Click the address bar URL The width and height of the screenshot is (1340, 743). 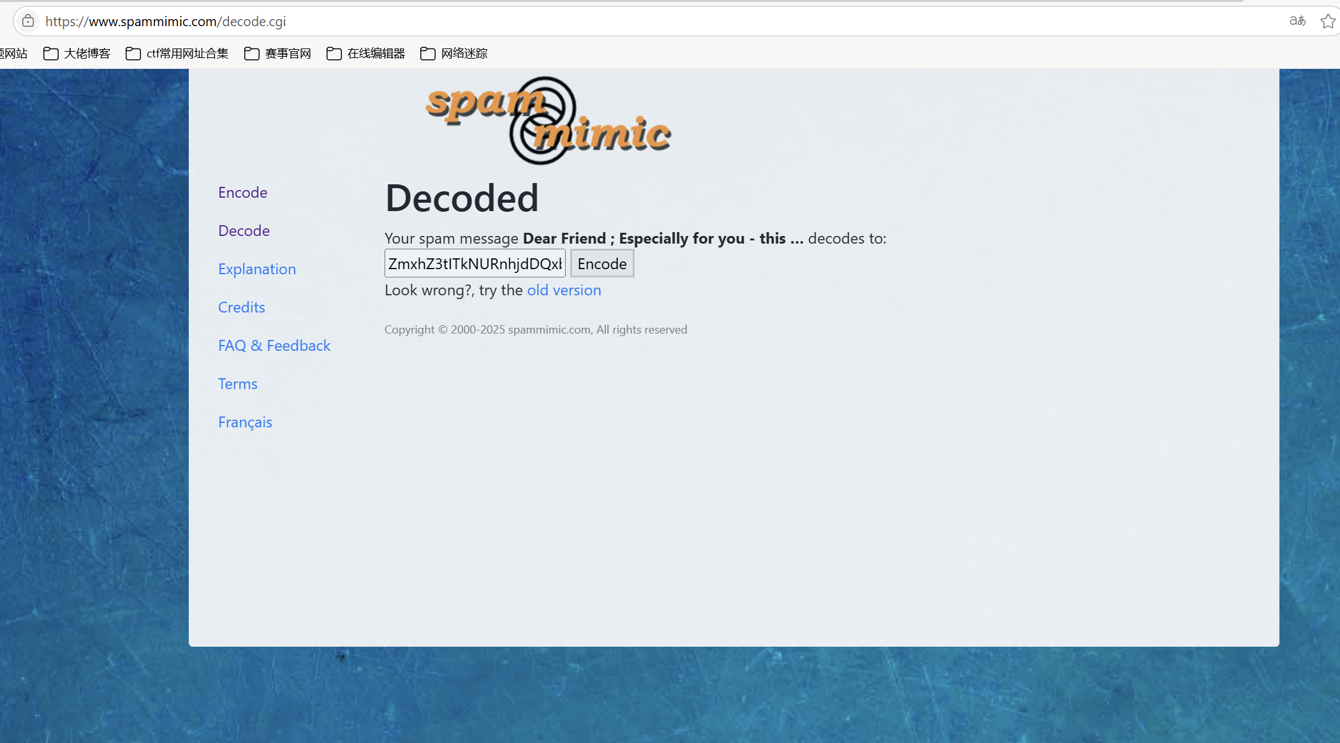[166, 21]
